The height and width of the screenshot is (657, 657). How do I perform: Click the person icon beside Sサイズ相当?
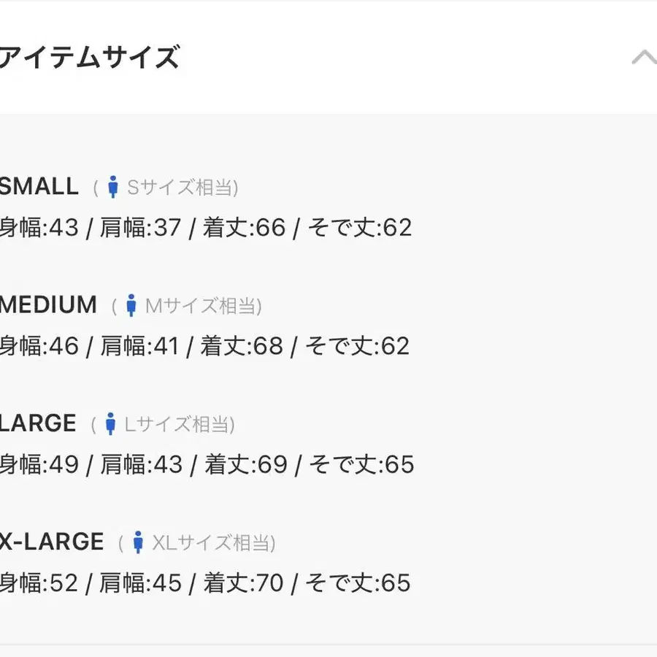(112, 188)
